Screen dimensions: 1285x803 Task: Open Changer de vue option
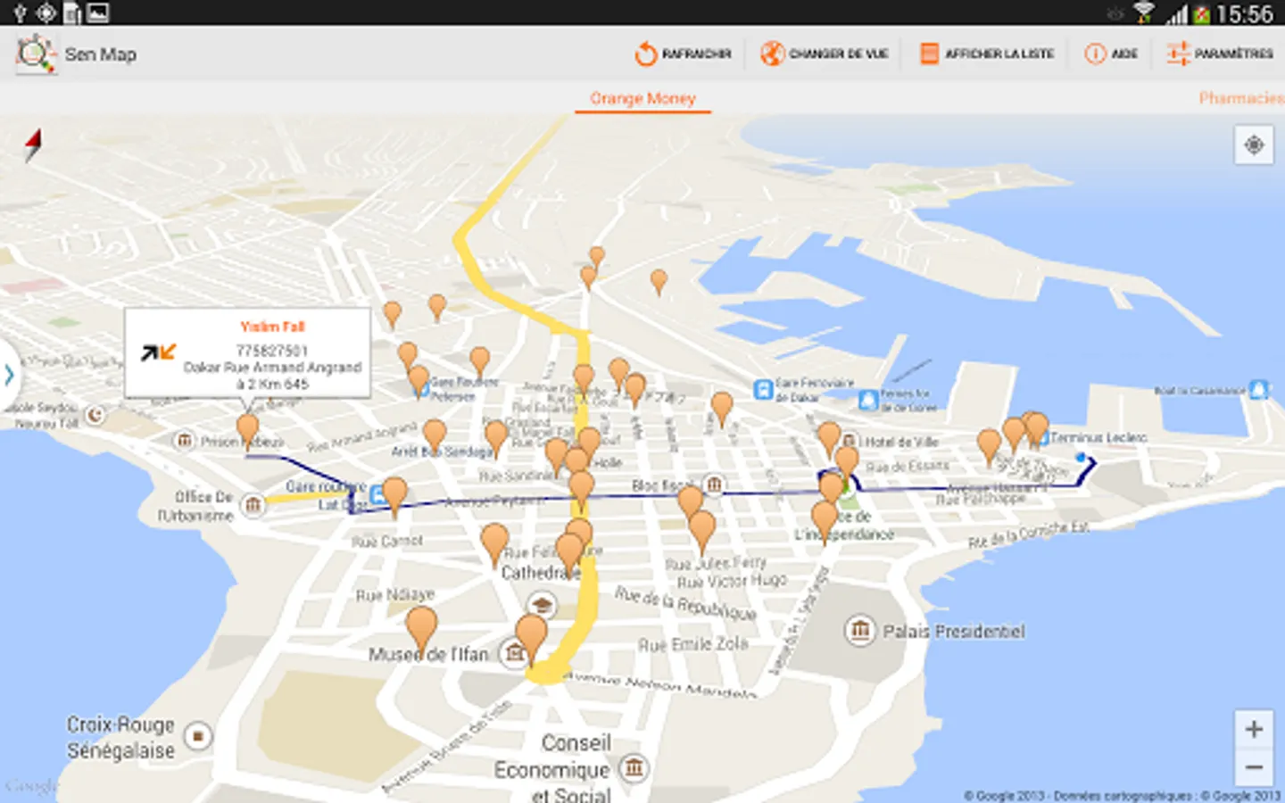pyautogui.click(x=824, y=54)
